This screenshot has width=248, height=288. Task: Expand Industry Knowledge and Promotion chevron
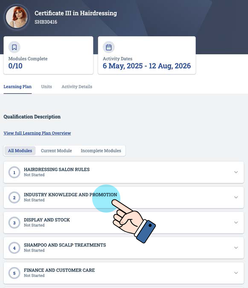pyautogui.click(x=236, y=197)
